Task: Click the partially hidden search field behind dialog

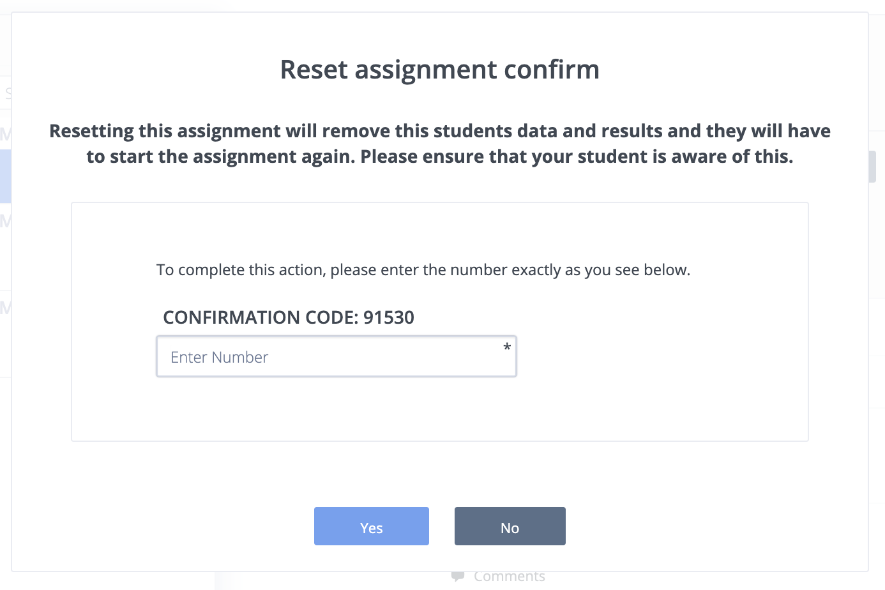Action: [x=6, y=93]
